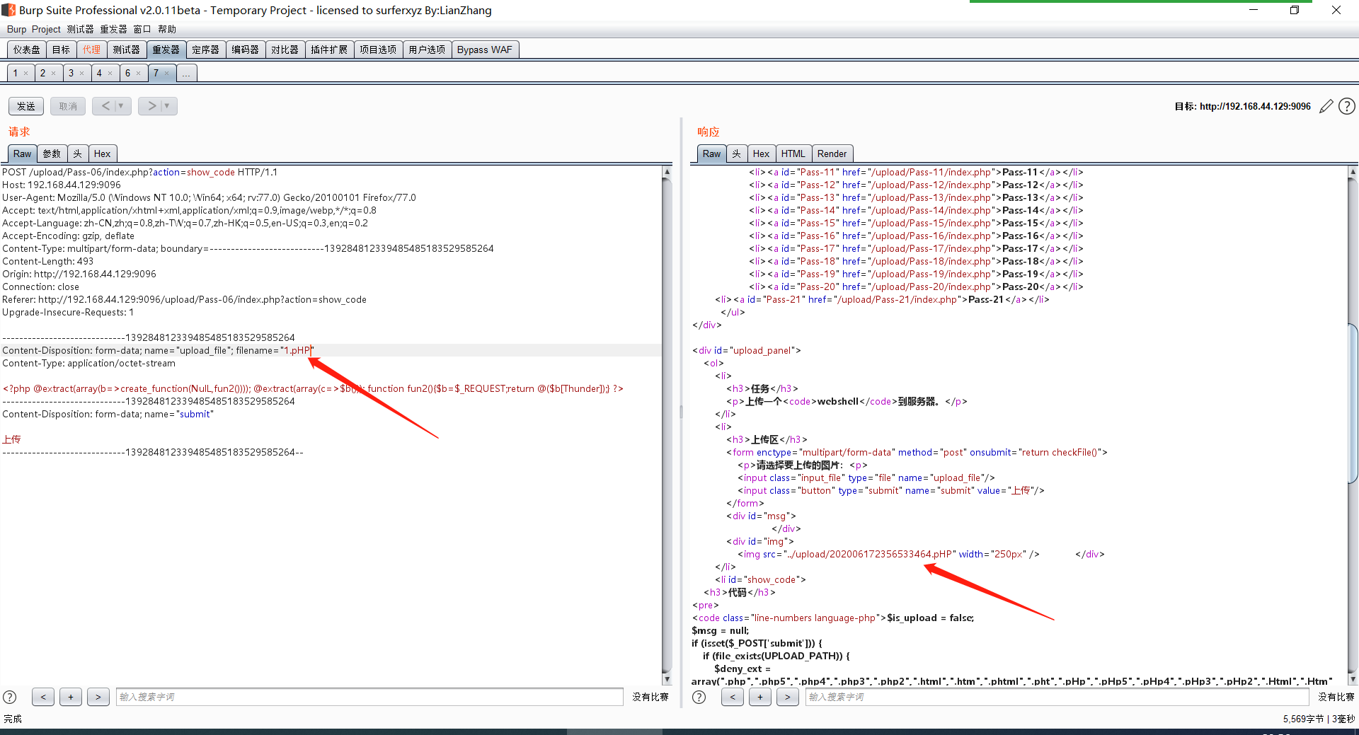Viewport: 1359px width, 735px height.
Task: Switch to the 定序器 tab
Action: 205,50
